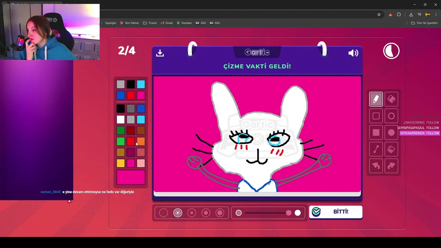Select the paint bucket fill tool

pyautogui.click(x=391, y=149)
